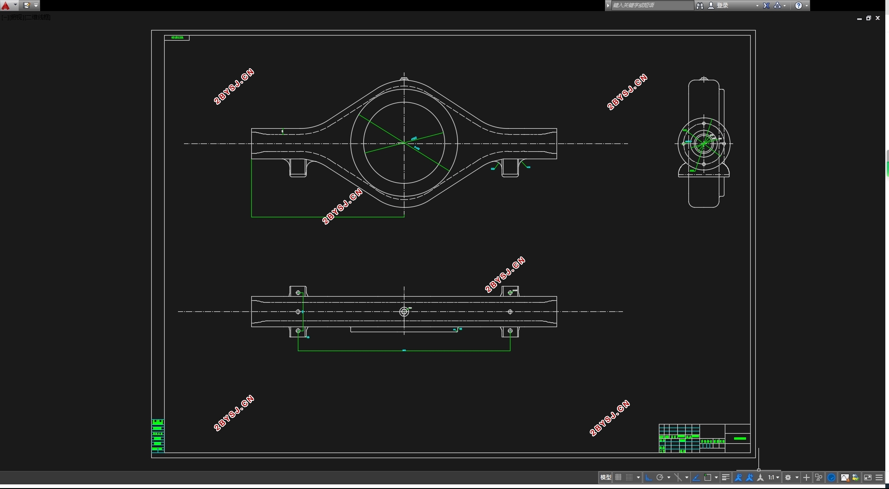
Task: Open the 俯视 view controls menu
Action: pyautogui.click(x=16, y=18)
